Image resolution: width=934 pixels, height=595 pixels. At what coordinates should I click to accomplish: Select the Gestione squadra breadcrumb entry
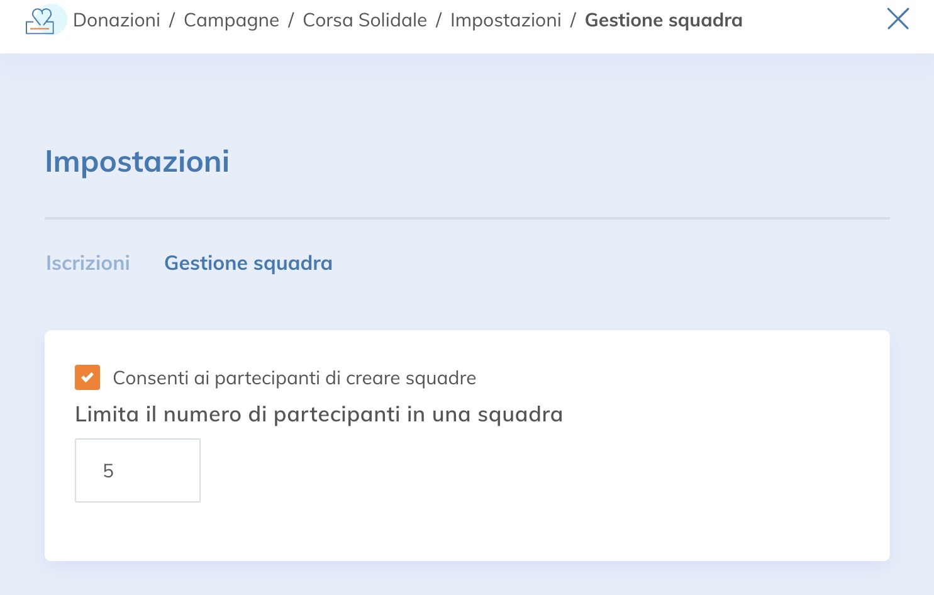point(663,19)
